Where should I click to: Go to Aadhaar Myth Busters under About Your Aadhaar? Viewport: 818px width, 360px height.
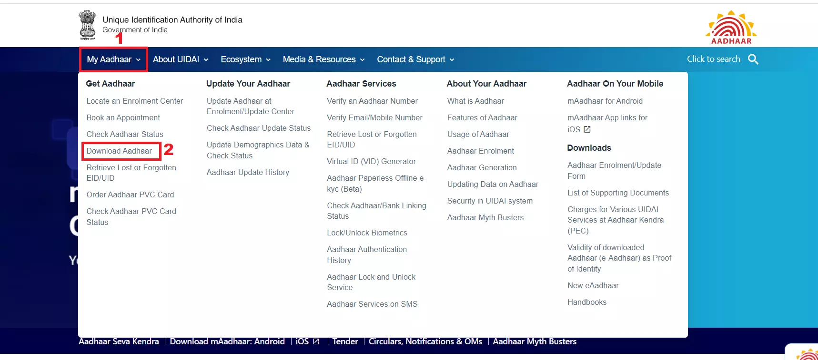pyautogui.click(x=485, y=217)
